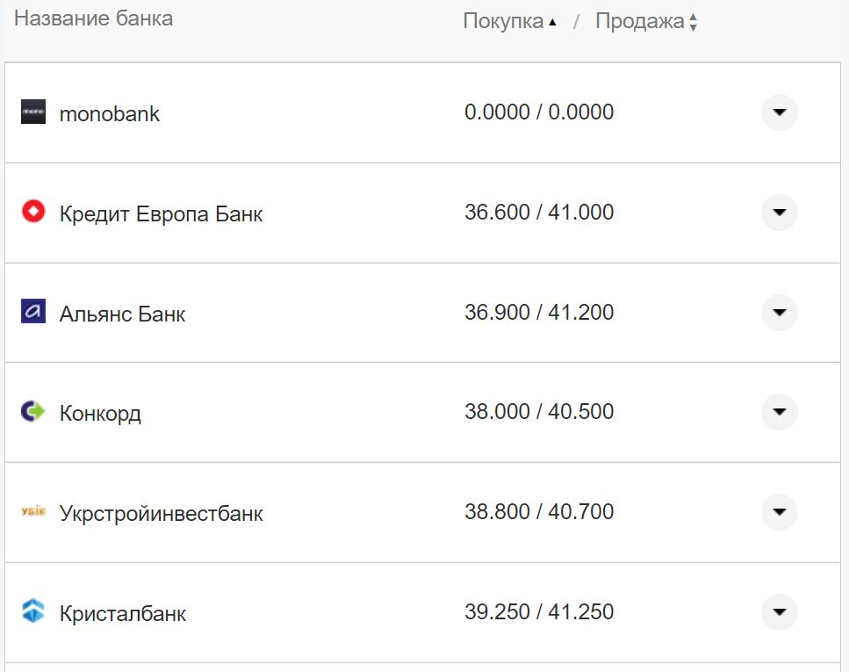Click the Конкорд logo icon
Image resolution: width=849 pixels, height=672 pixels.
pyautogui.click(x=33, y=411)
